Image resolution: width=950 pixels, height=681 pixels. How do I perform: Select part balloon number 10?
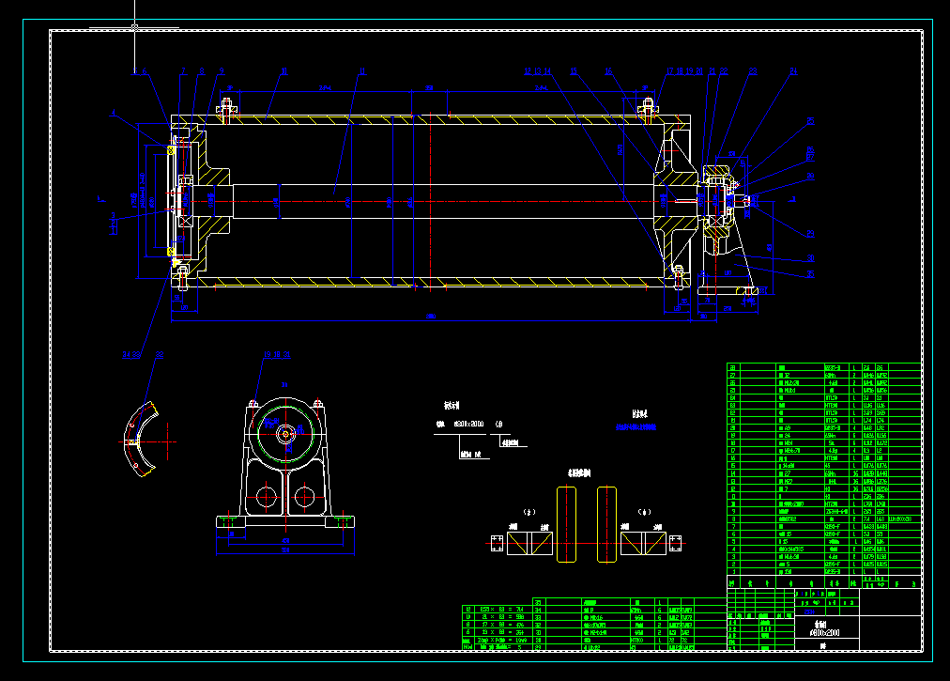(x=283, y=71)
